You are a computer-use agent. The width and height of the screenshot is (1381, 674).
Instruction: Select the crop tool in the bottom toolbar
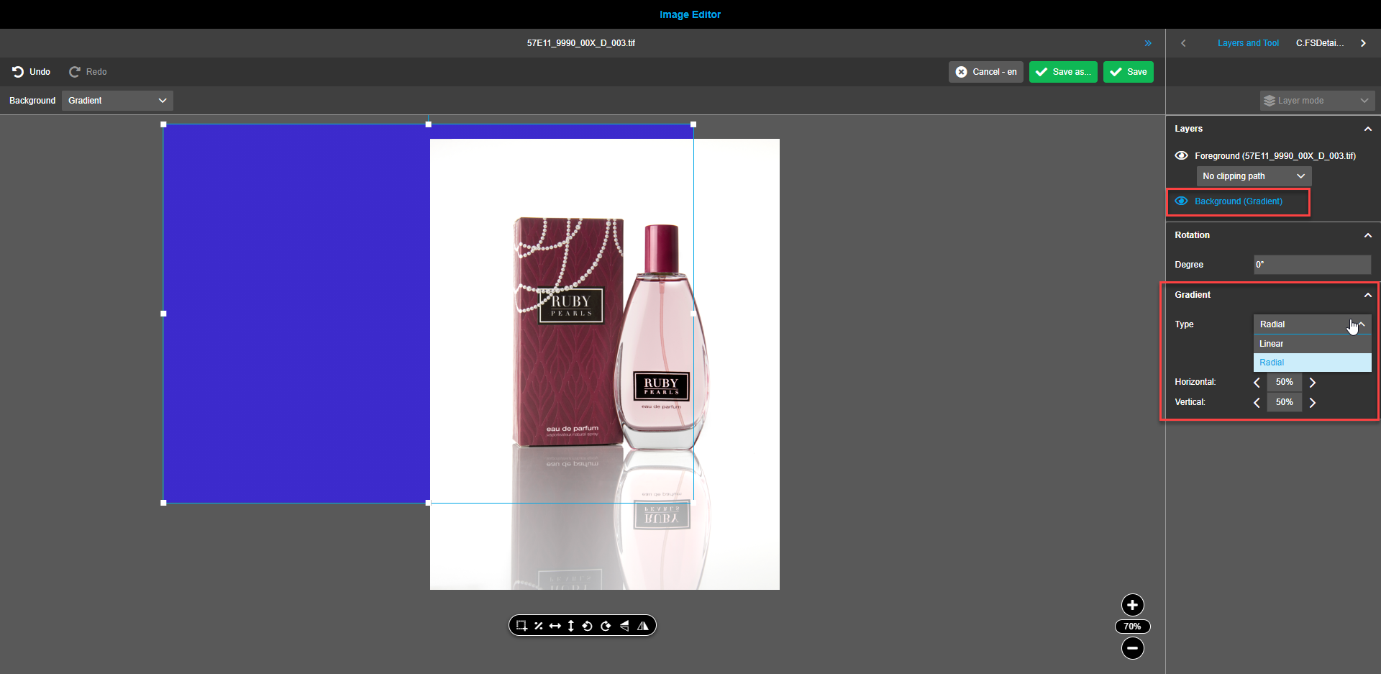point(521,625)
